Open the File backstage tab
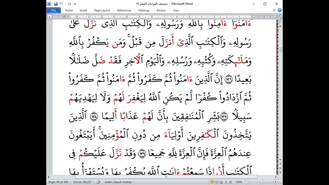This screenshot has height=185, width=329. pos(53,11)
